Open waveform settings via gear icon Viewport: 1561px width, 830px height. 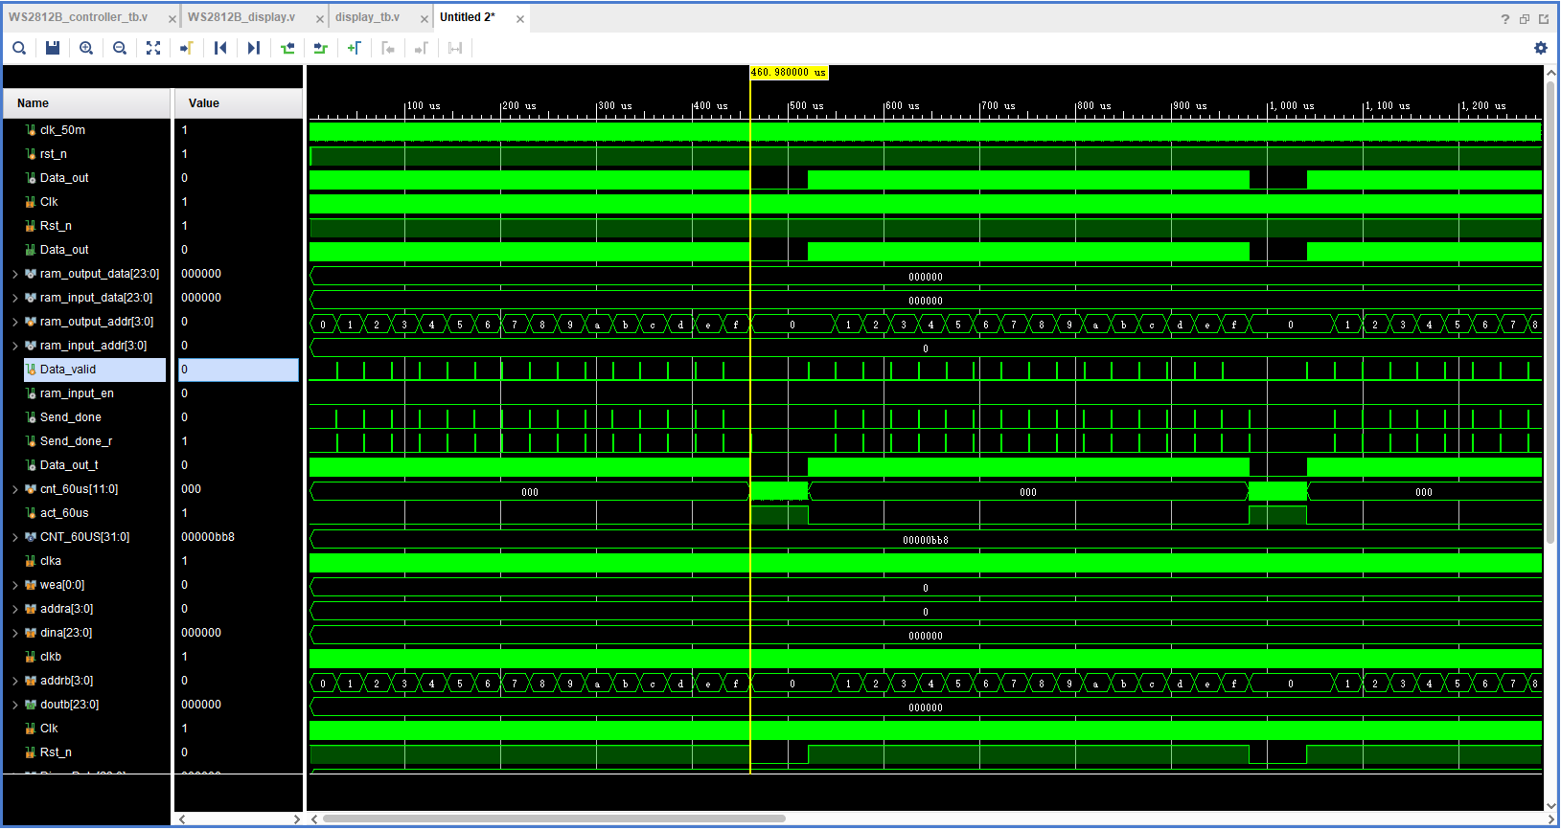[x=1541, y=48]
